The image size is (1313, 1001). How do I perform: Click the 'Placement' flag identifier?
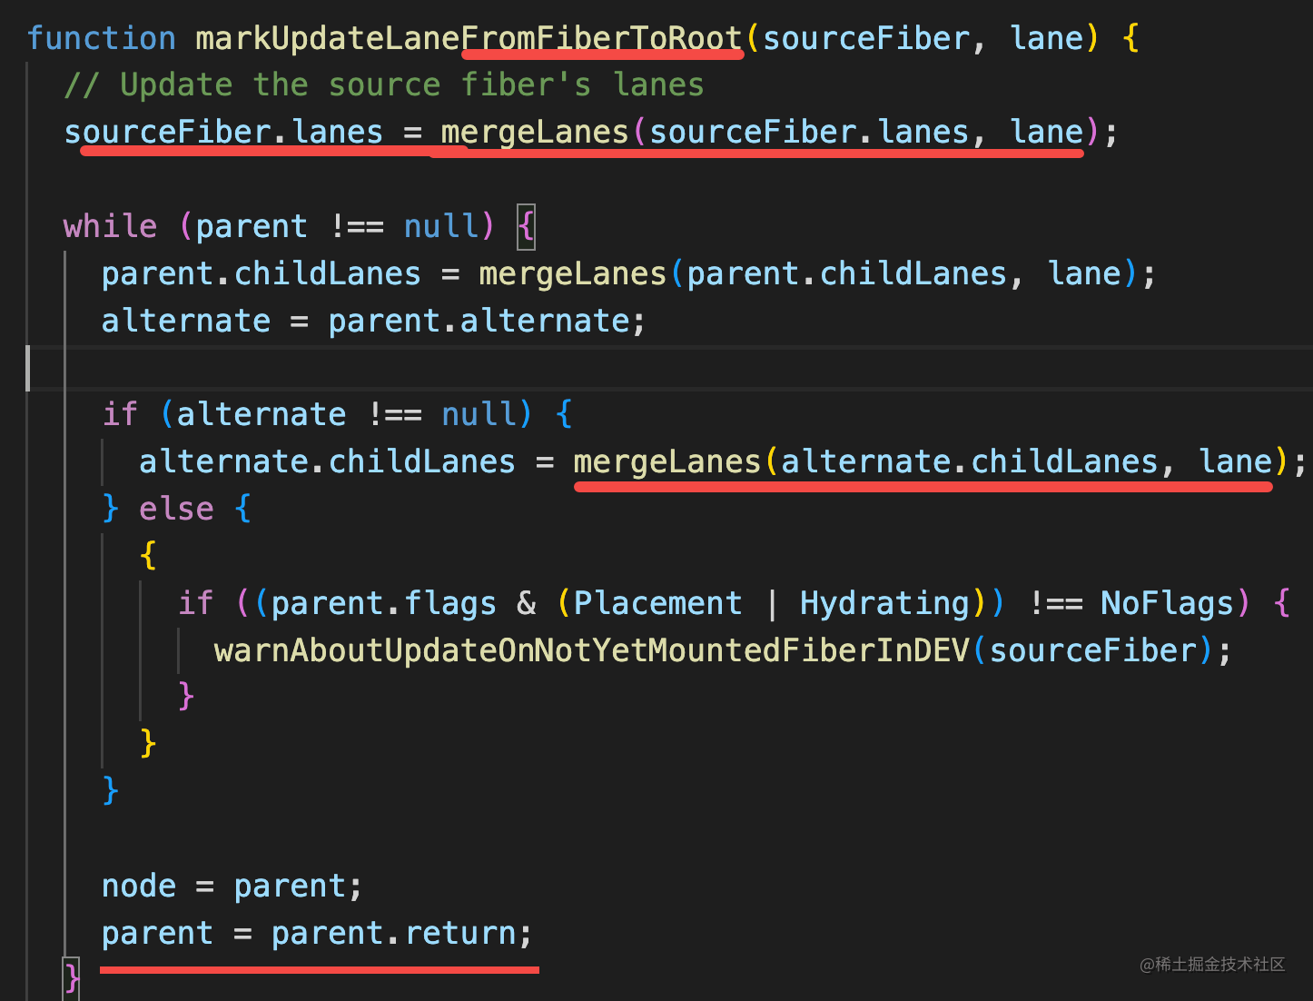pyautogui.click(x=657, y=603)
